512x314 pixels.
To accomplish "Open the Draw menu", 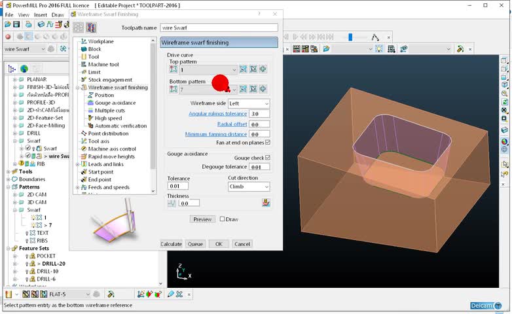I will 58,14.
